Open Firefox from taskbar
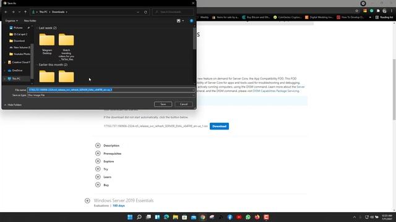396x222 pixels. (x=257, y=217)
